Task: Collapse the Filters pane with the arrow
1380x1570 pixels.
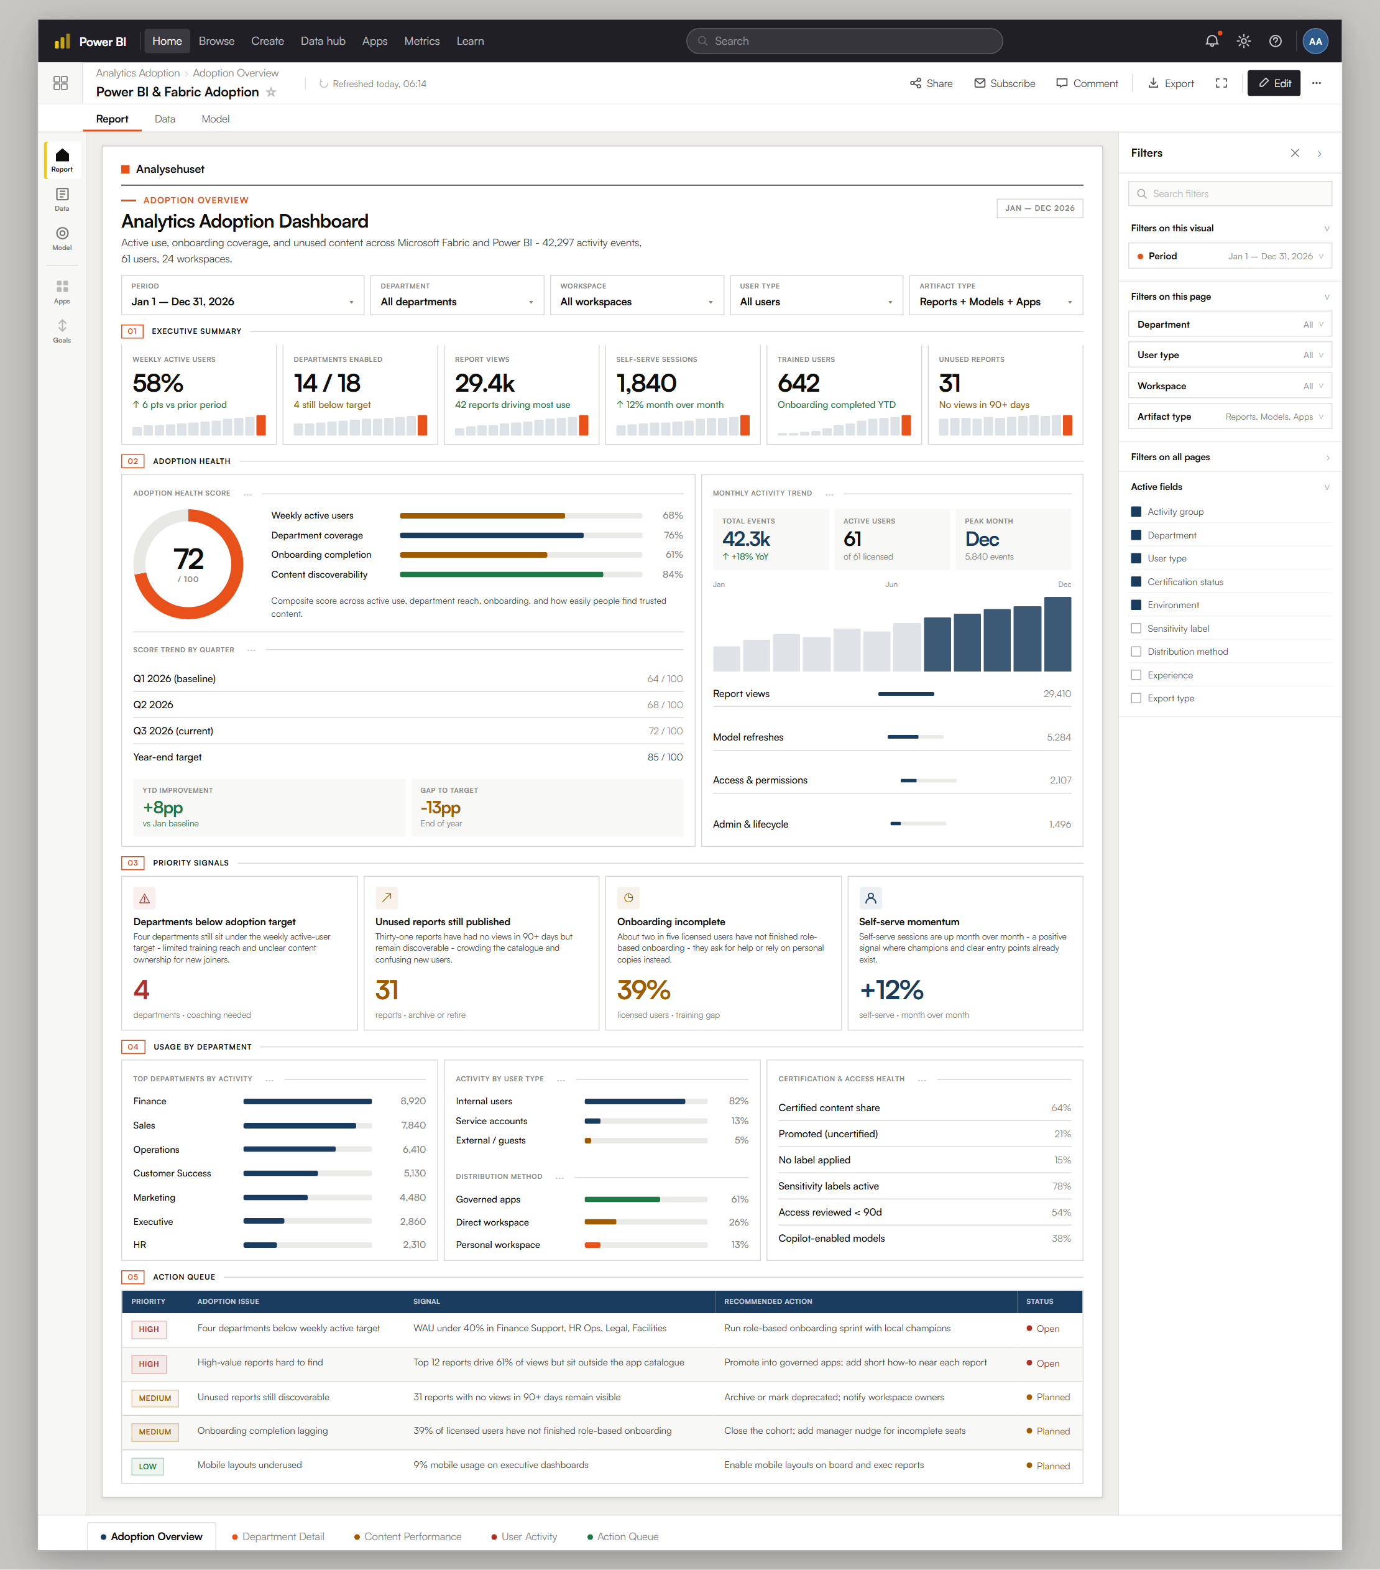Action: point(1319,154)
